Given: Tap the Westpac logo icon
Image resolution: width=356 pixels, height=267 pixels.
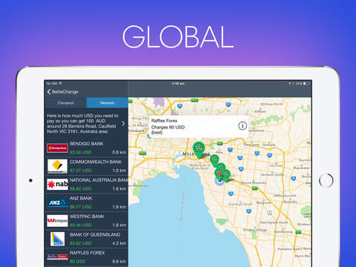Looking at the screenshot, I should point(57,220).
